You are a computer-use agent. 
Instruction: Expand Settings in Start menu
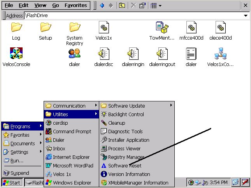[x=23, y=152]
